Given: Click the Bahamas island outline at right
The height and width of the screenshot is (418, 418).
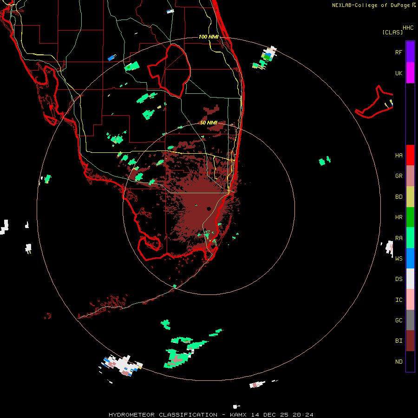Looking at the screenshot, I should pos(374,102).
